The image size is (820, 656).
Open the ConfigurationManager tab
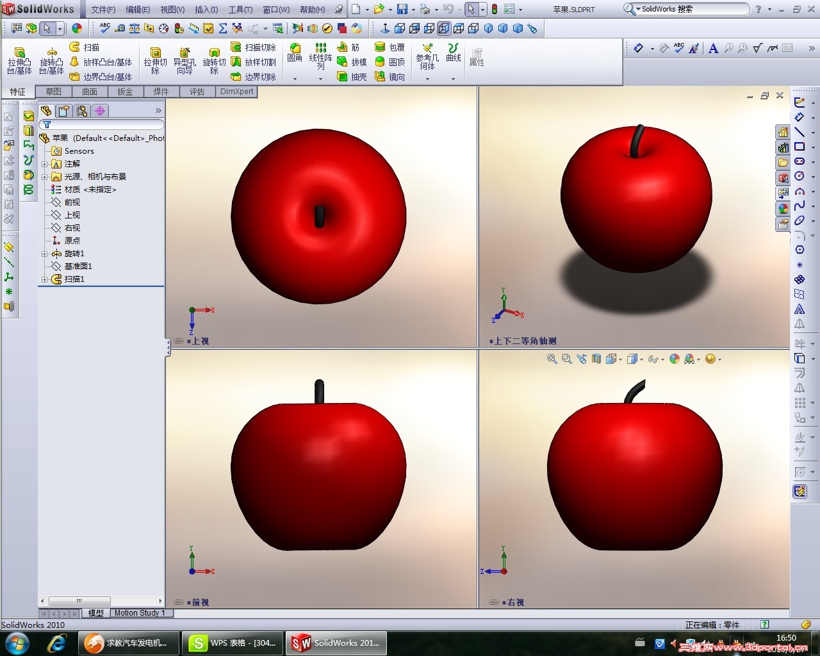point(81,111)
